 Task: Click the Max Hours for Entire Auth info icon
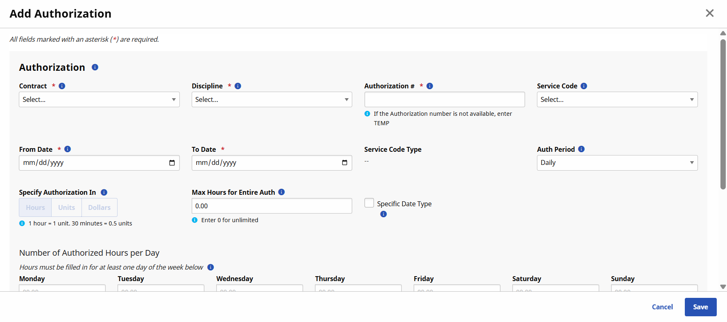point(281,192)
